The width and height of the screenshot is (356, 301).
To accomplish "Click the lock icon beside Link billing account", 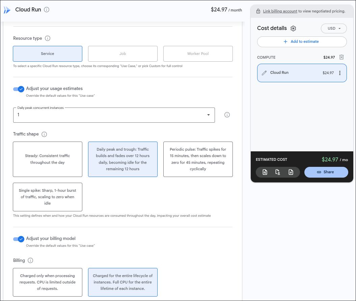I will (x=258, y=11).
